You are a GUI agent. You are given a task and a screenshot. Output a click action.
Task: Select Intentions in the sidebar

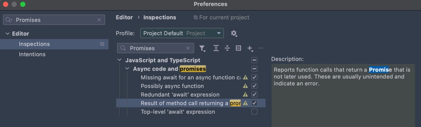32,54
